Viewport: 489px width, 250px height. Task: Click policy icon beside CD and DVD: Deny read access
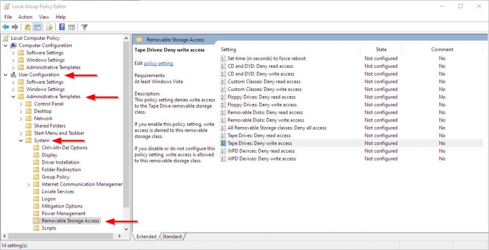(x=223, y=66)
